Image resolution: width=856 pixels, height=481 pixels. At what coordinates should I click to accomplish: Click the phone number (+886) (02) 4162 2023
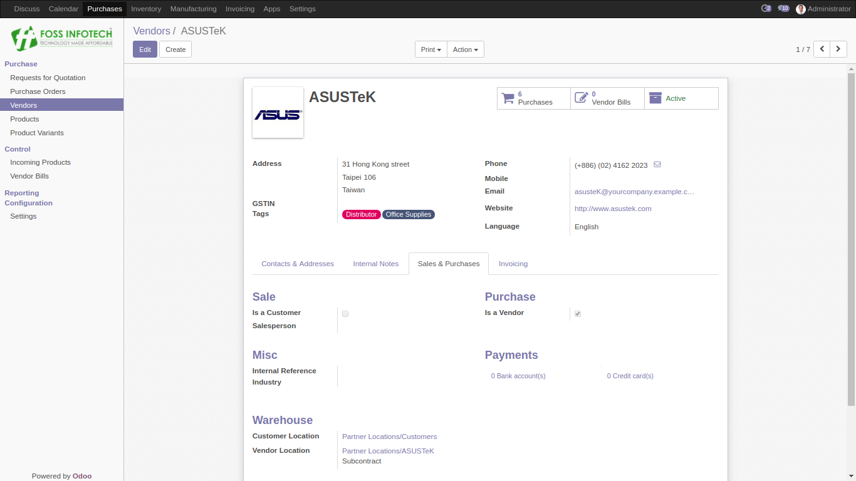[611, 165]
